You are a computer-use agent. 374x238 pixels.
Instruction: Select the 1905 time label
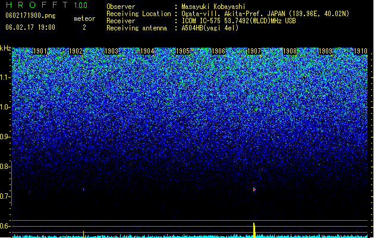(183, 51)
